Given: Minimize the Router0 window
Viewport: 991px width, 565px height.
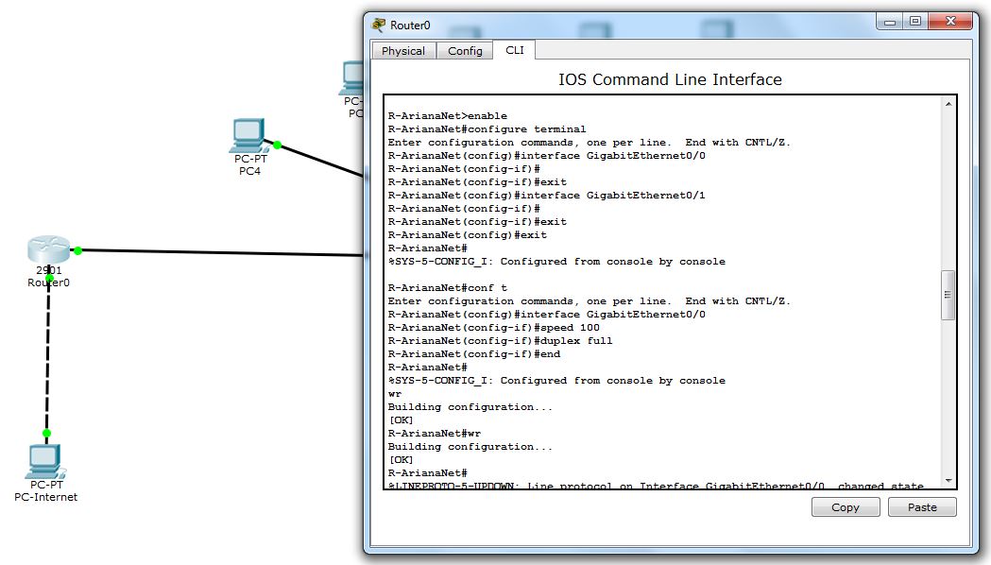Looking at the screenshot, I should (x=889, y=22).
